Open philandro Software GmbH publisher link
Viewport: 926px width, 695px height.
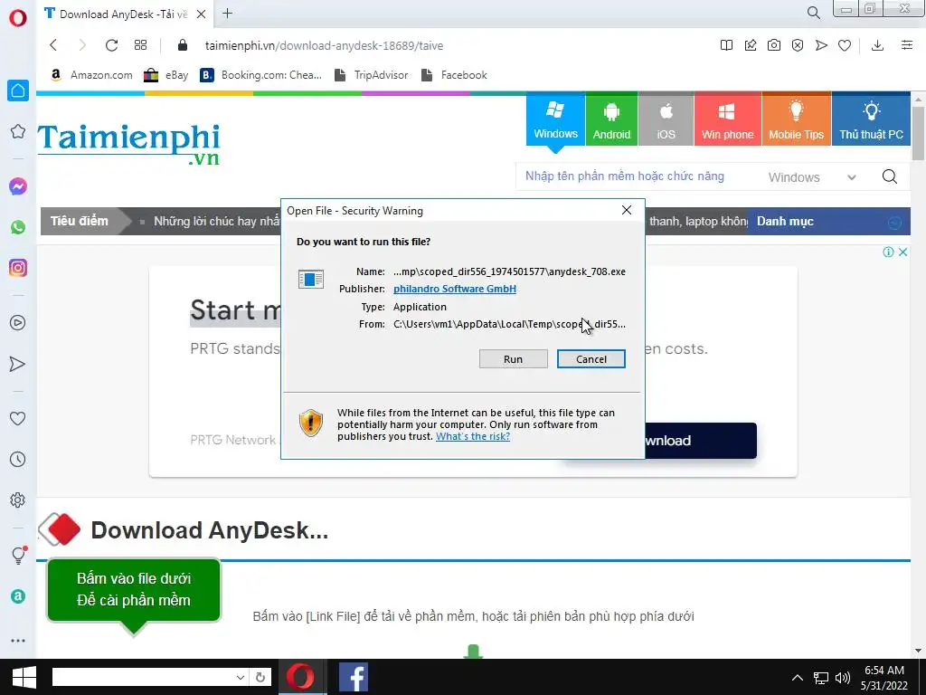(x=455, y=289)
